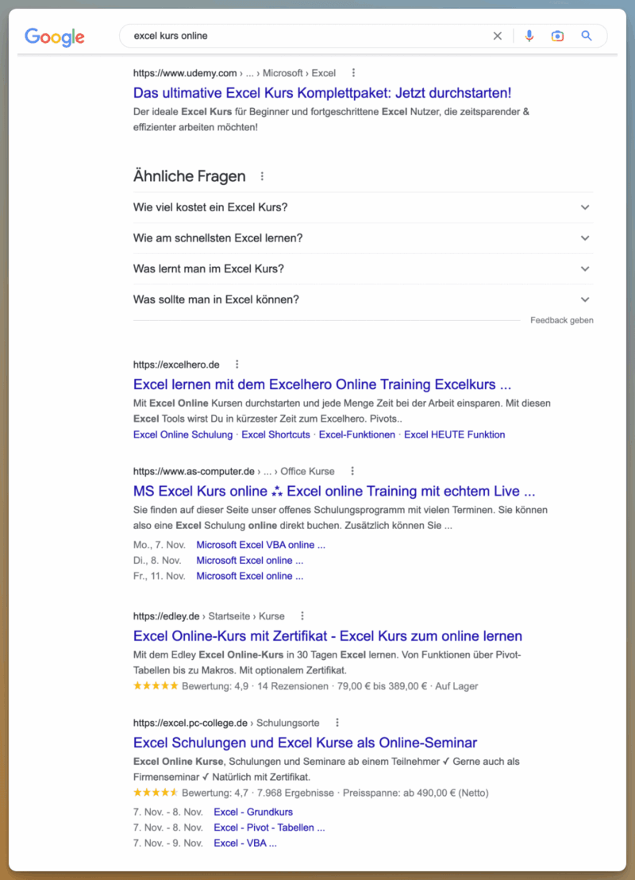Click the blue magnifying glass search icon
635x880 pixels.
click(587, 36)
